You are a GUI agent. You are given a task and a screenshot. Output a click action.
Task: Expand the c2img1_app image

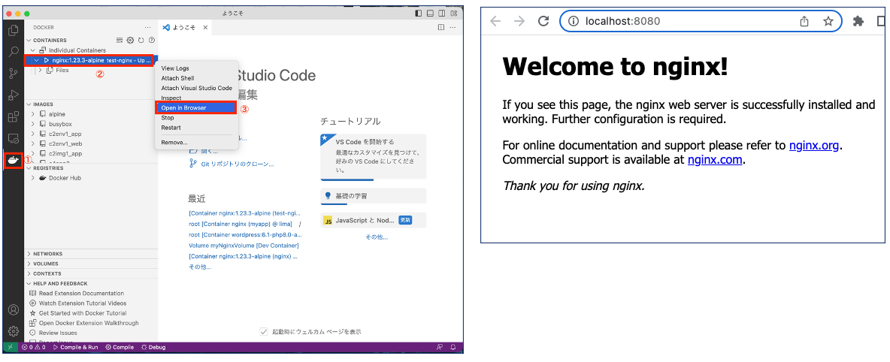coord(33,153)
